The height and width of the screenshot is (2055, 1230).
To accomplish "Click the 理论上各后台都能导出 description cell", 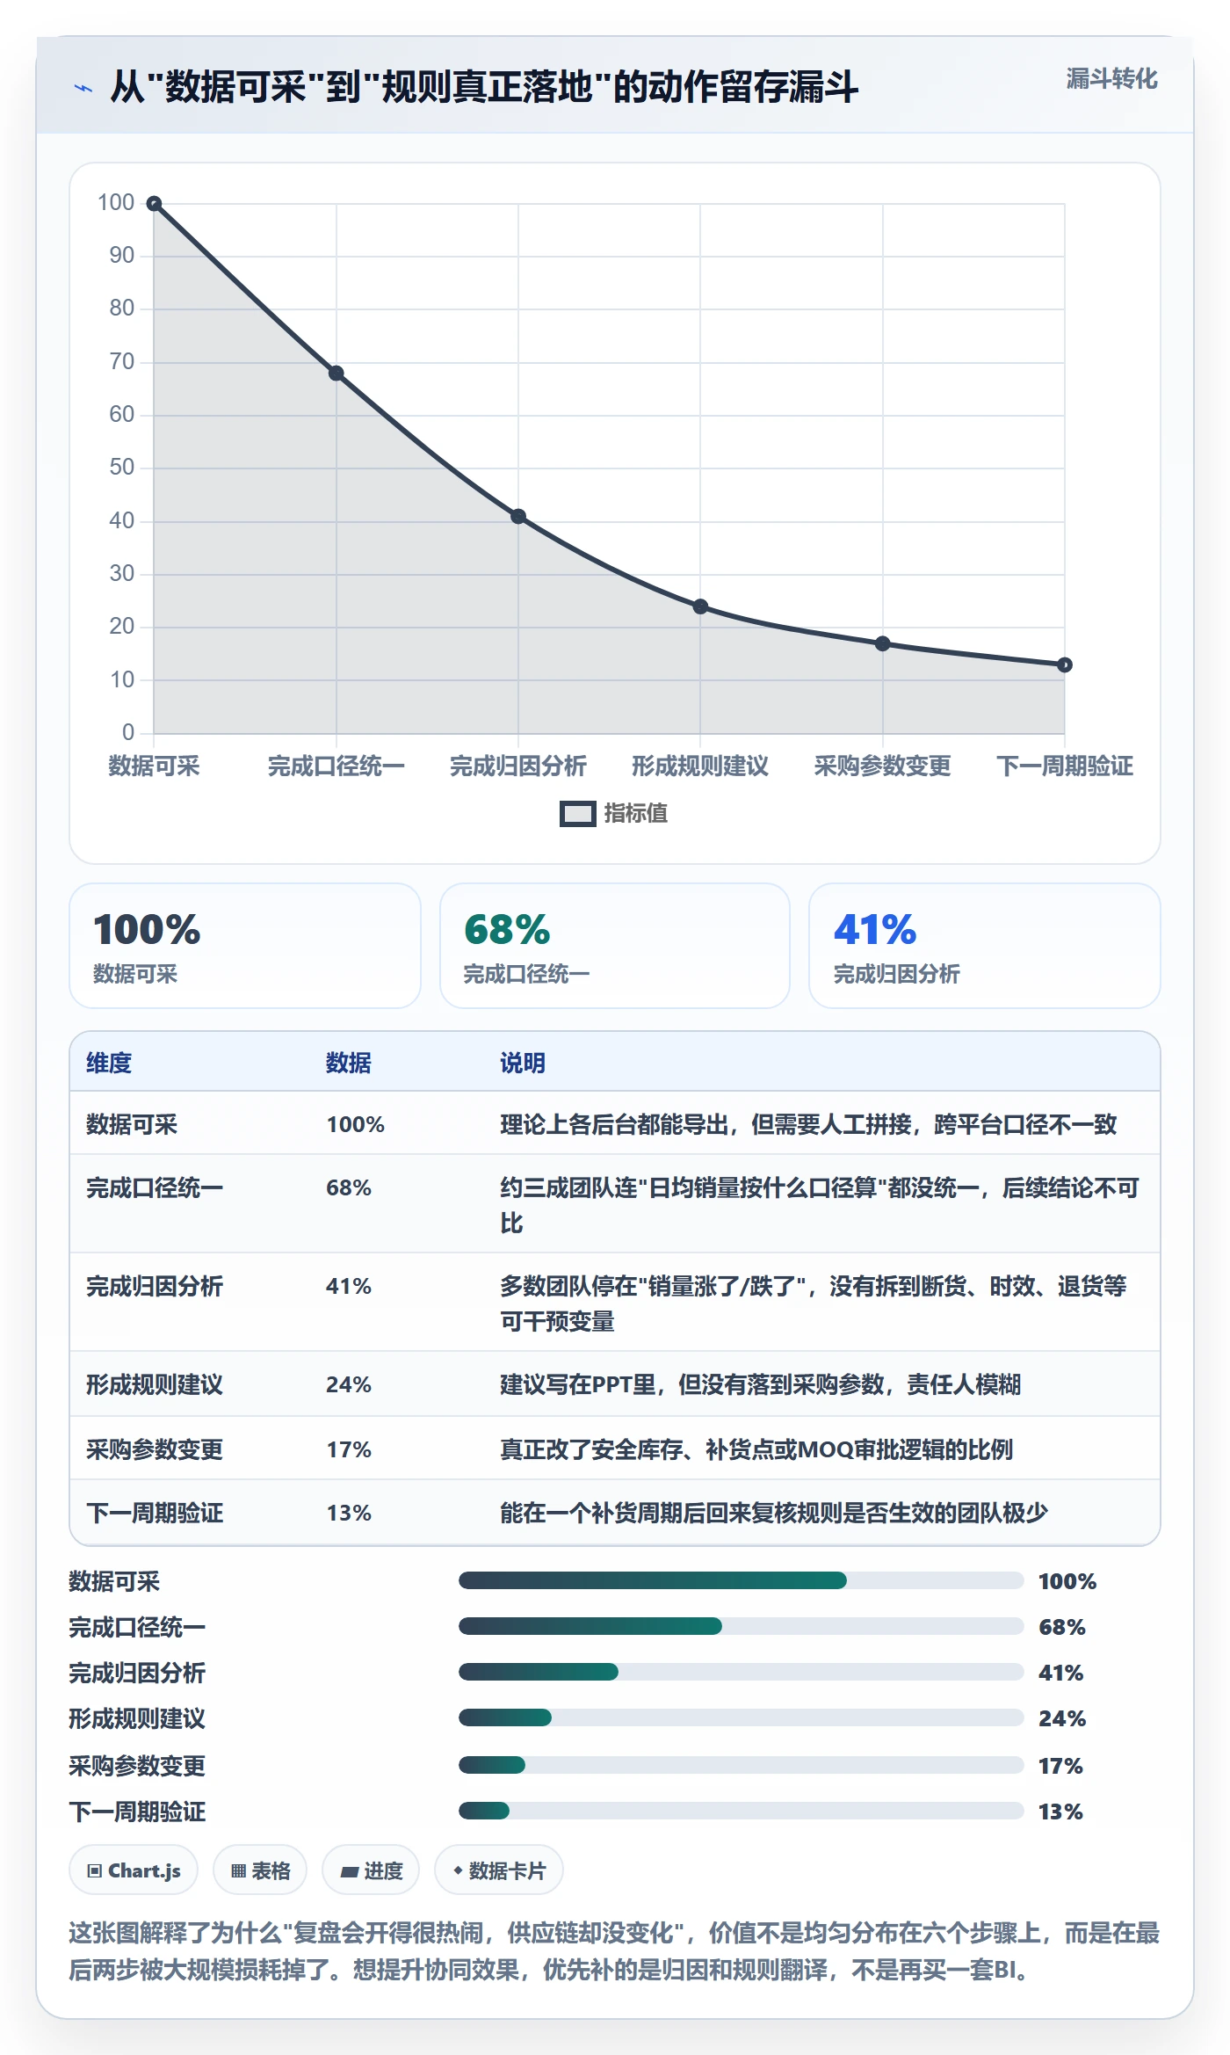I will [x=808, y=1124].
